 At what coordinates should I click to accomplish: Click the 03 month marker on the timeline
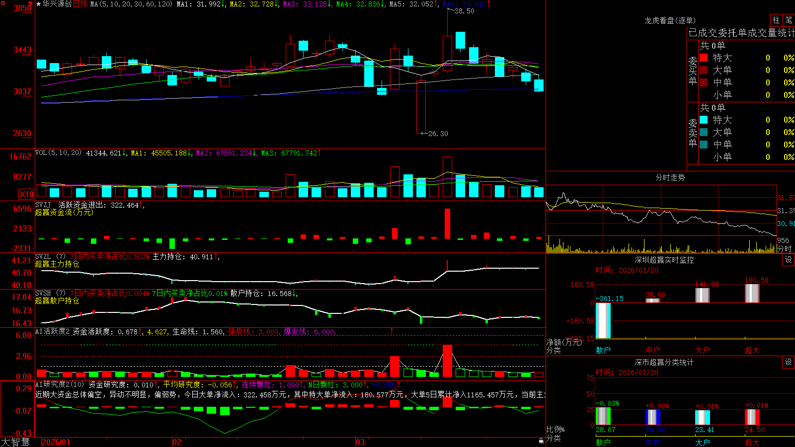click(360, 442)
